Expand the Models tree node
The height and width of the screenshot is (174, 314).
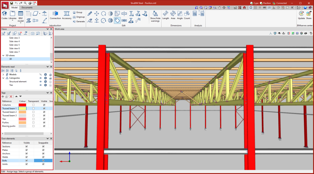3,74
